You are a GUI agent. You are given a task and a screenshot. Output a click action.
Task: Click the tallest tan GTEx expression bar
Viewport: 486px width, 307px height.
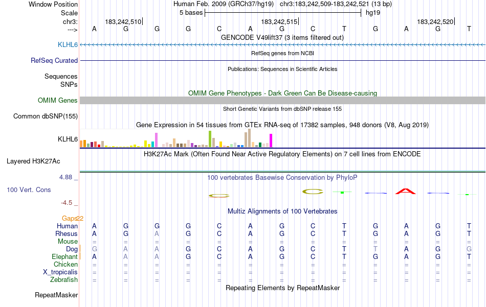pos(249,138)
